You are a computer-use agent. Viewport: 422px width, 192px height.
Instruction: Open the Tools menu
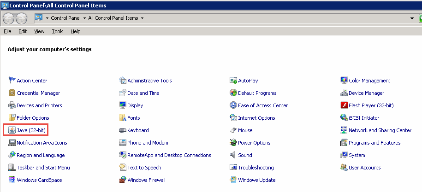pyautogui.click(x=58, y=31)
